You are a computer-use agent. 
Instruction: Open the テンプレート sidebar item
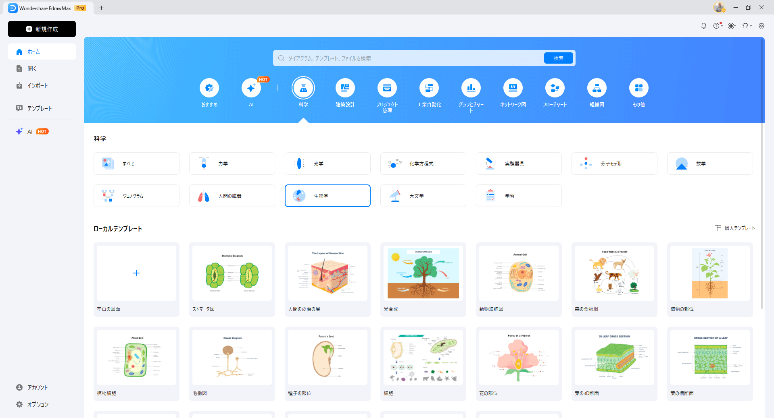[x=40, y=108]
